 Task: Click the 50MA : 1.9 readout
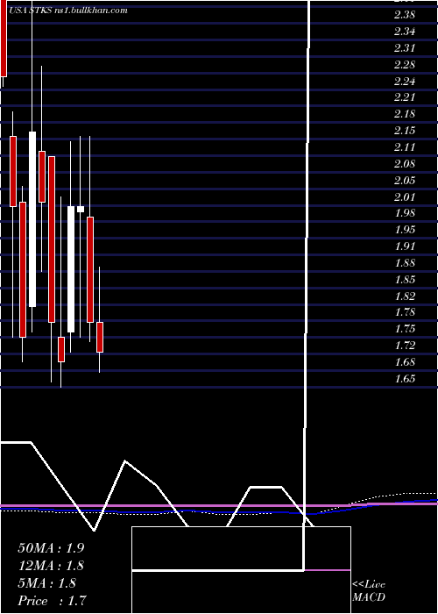tap(51, 548)
